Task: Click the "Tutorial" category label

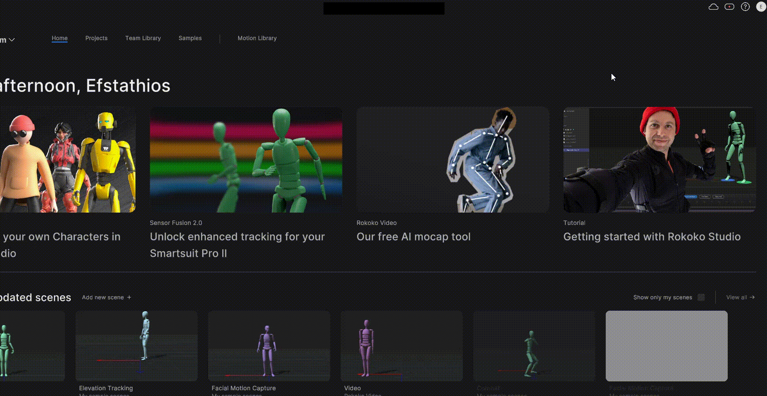Action: coord(574,223)
